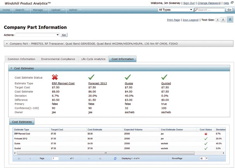Image resolution: width=235 pixels, height=168 pixels.
Task: Select the lower Cost Estimates table tab
Action: pyautogui.click(x=22, y=122)
